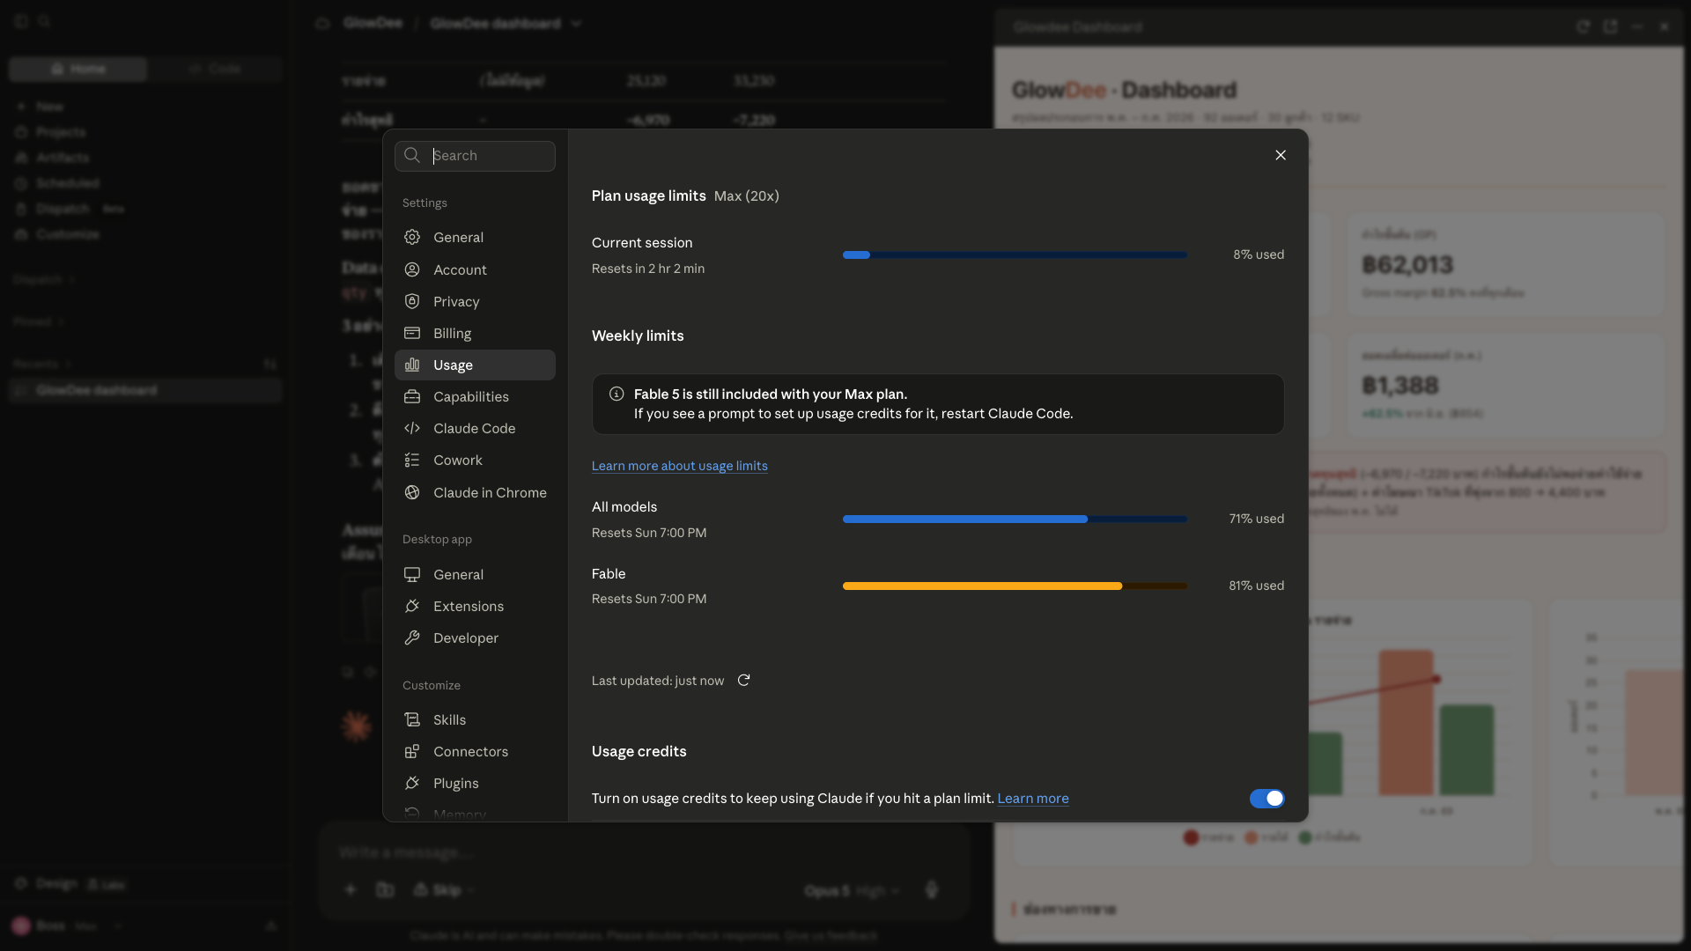Select Capabilities settings menu item
Image resolution: width=1691 pixels, height=951 pixels.
click(x=475, y=396)
